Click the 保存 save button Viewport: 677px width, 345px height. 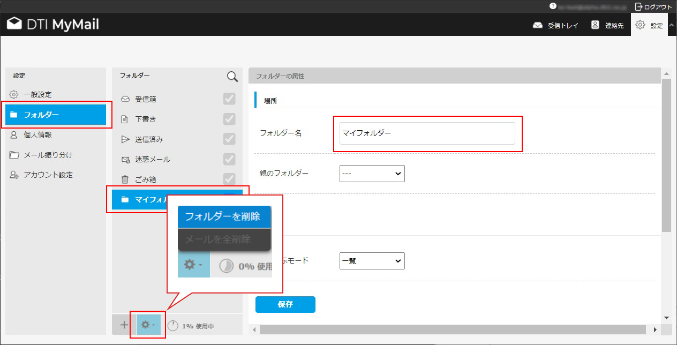coord(285,304)
